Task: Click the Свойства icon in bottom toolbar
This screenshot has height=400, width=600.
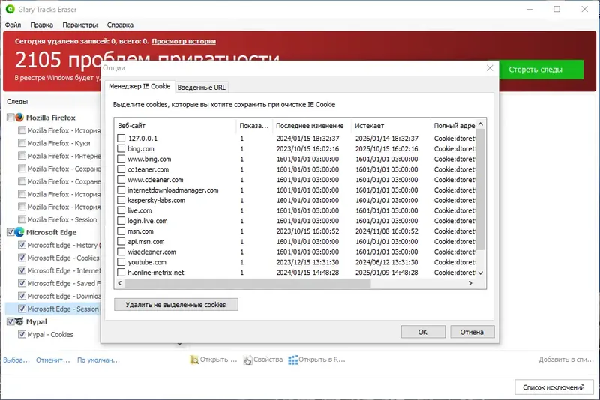Action: point(247,360)
